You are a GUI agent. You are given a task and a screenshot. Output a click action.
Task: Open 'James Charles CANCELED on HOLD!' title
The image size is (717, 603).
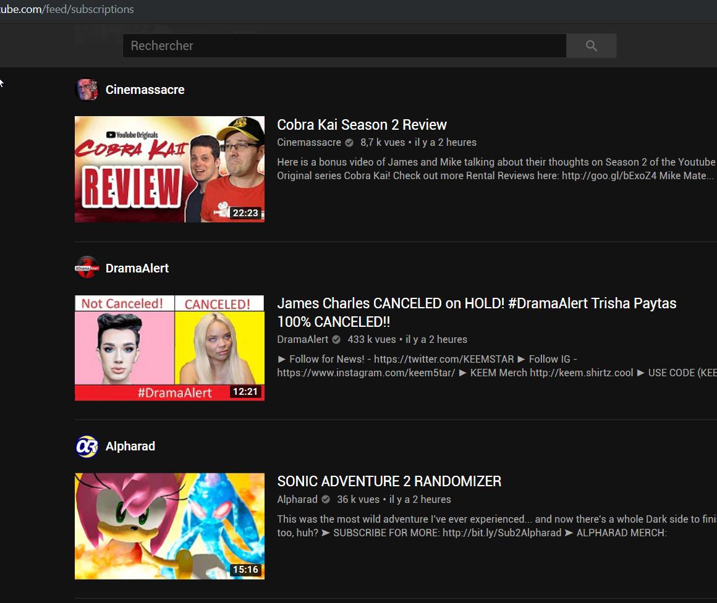[x=477, y=312]
